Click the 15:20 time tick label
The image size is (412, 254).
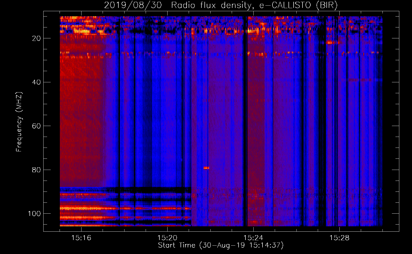167,238
